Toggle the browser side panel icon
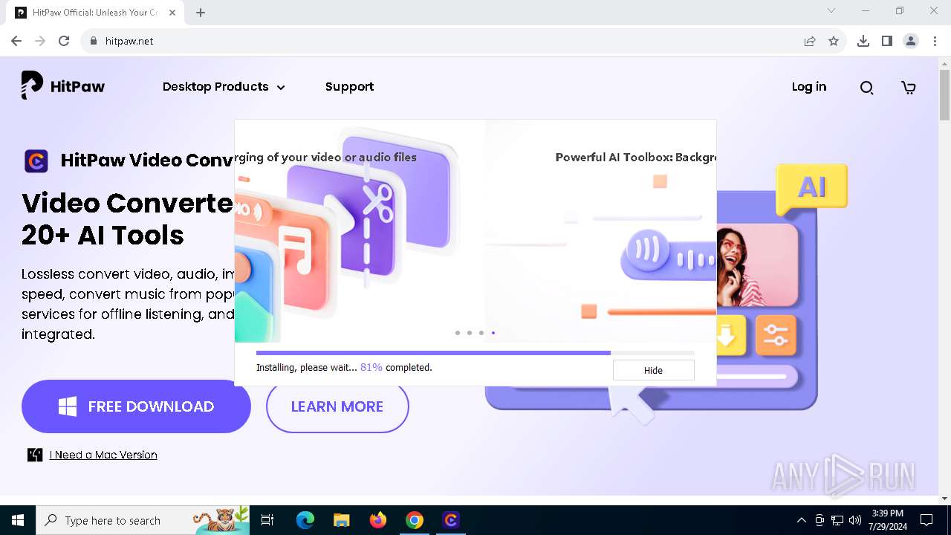The image size is (951, 535). click(x=887, y=41)
